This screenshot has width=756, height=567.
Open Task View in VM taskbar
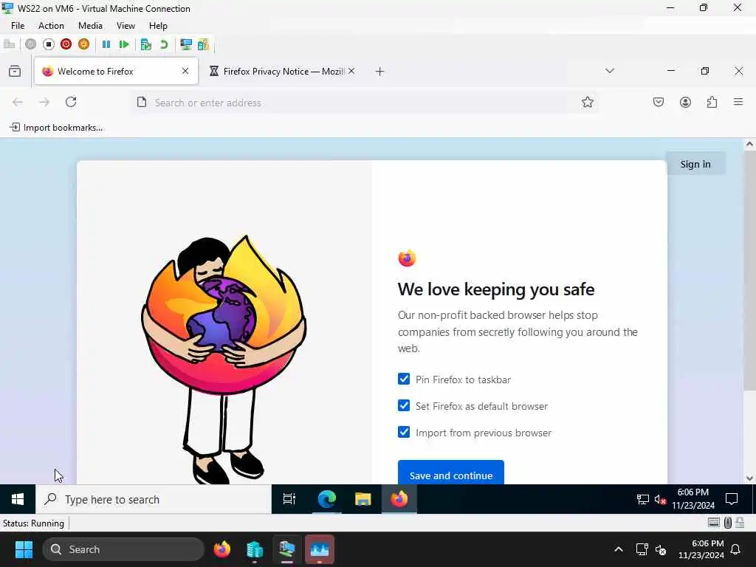(x=289, y=499)
